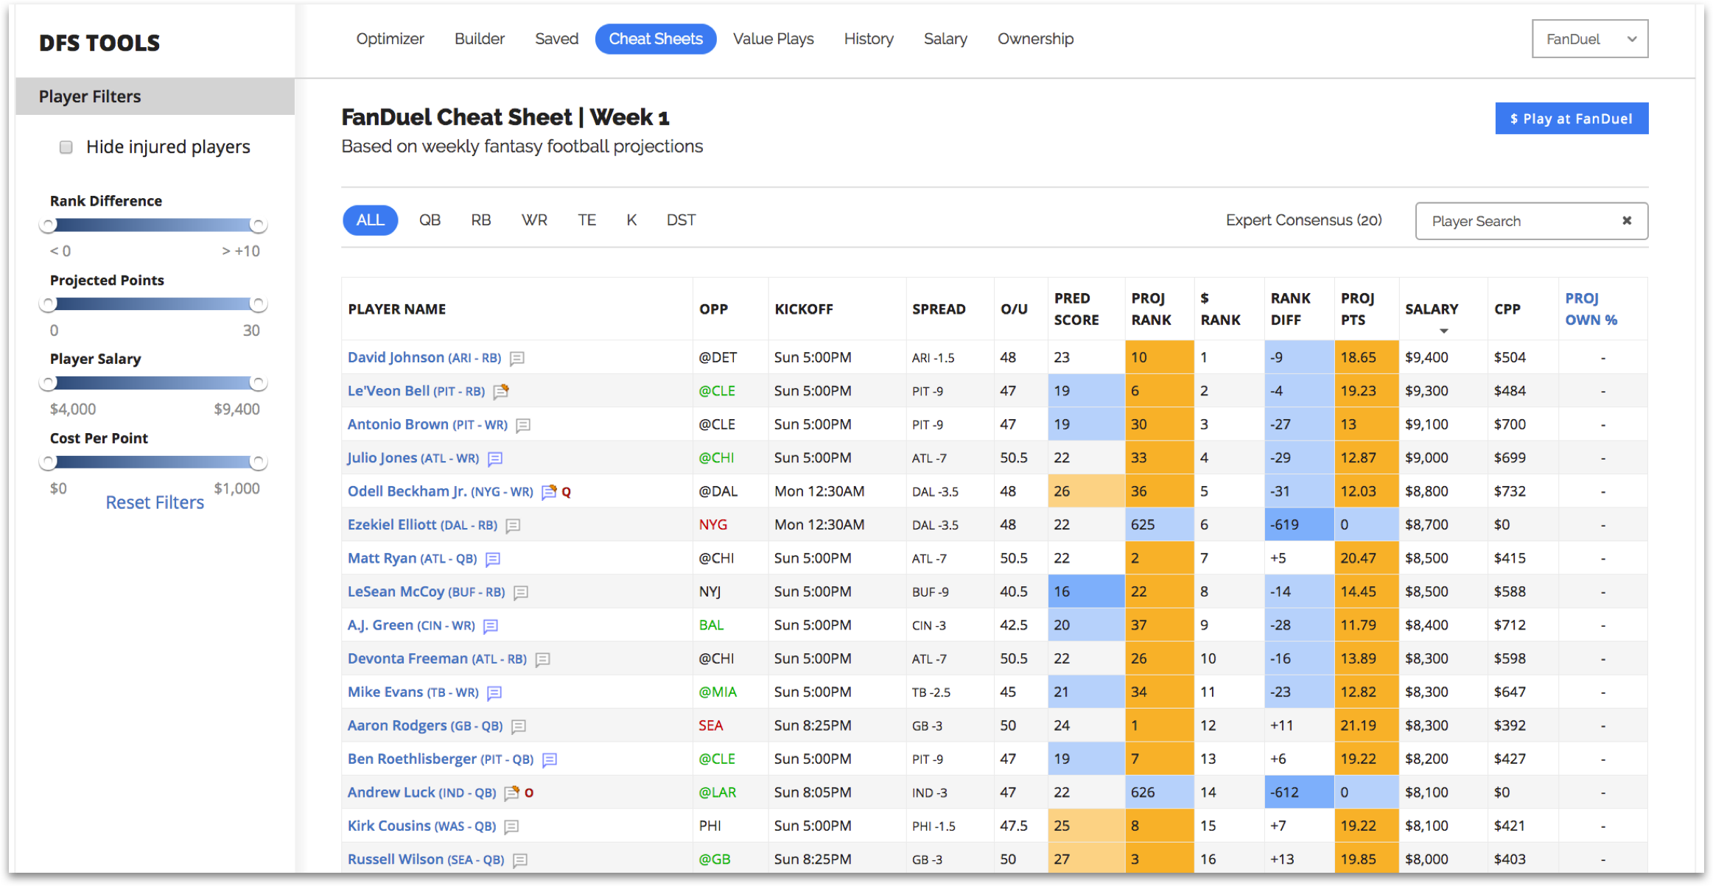Click the Ownership menu item

click(x=1035, y=38)
